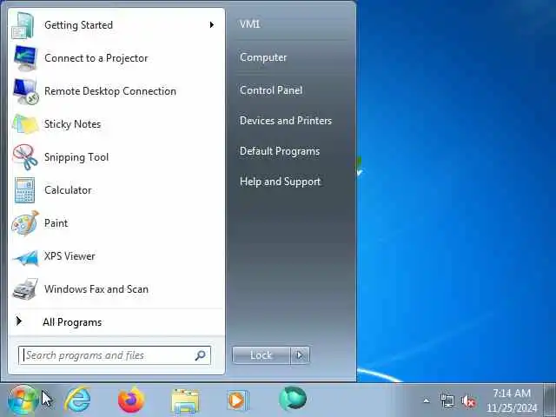Click the Show desktop button strip
Screen dimensions: 556x417
click(x=550, y=400)
